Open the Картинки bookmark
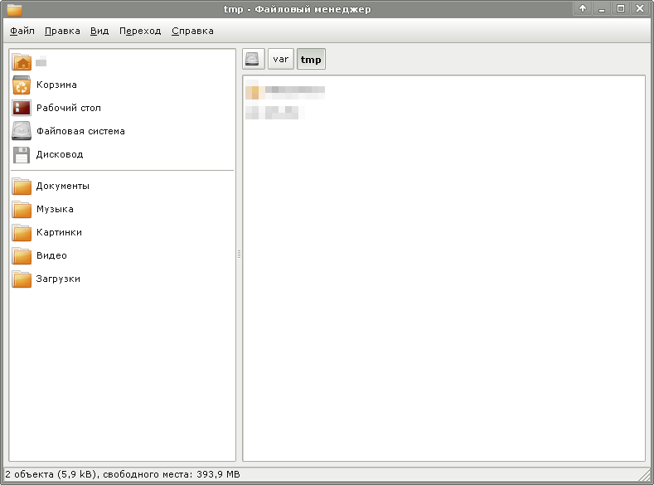 [58, 232]
